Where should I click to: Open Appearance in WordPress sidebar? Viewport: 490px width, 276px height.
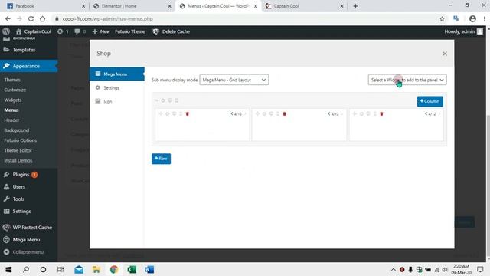tap(29, 66)
